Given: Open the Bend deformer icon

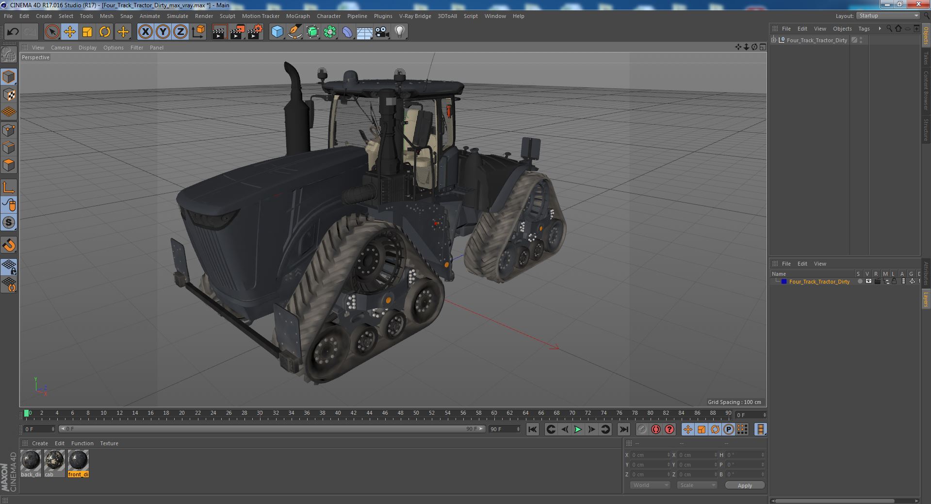Looking at the screenshot, I should coord(347,32).
